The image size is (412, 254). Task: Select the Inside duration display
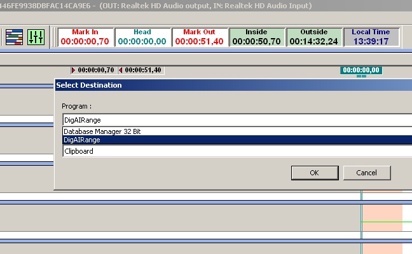[x=257, y=37]
